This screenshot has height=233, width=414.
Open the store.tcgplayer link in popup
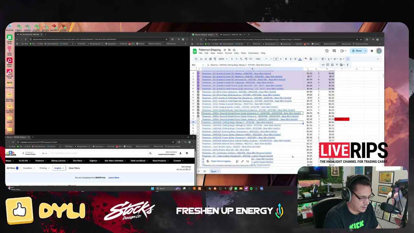(x=221, y=161)
